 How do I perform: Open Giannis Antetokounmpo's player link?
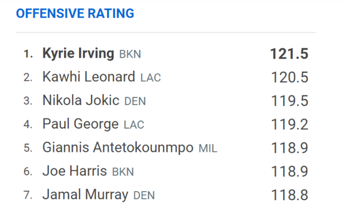[x=118, y=147]
